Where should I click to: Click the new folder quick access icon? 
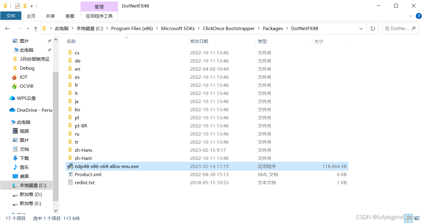tap(25, 6)
